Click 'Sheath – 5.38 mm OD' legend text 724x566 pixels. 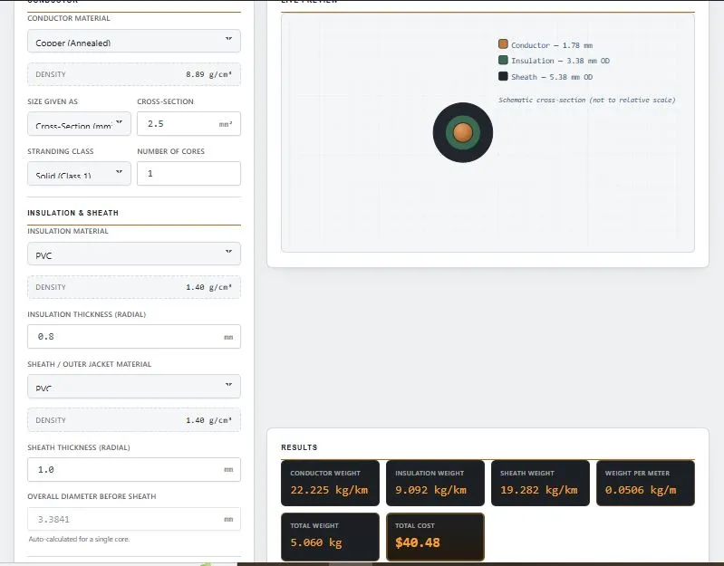point(552,77)
